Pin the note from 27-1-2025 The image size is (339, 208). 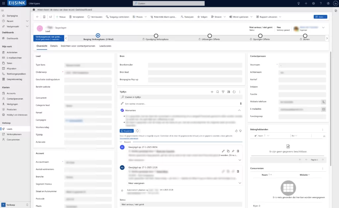(x=233, y=151)
